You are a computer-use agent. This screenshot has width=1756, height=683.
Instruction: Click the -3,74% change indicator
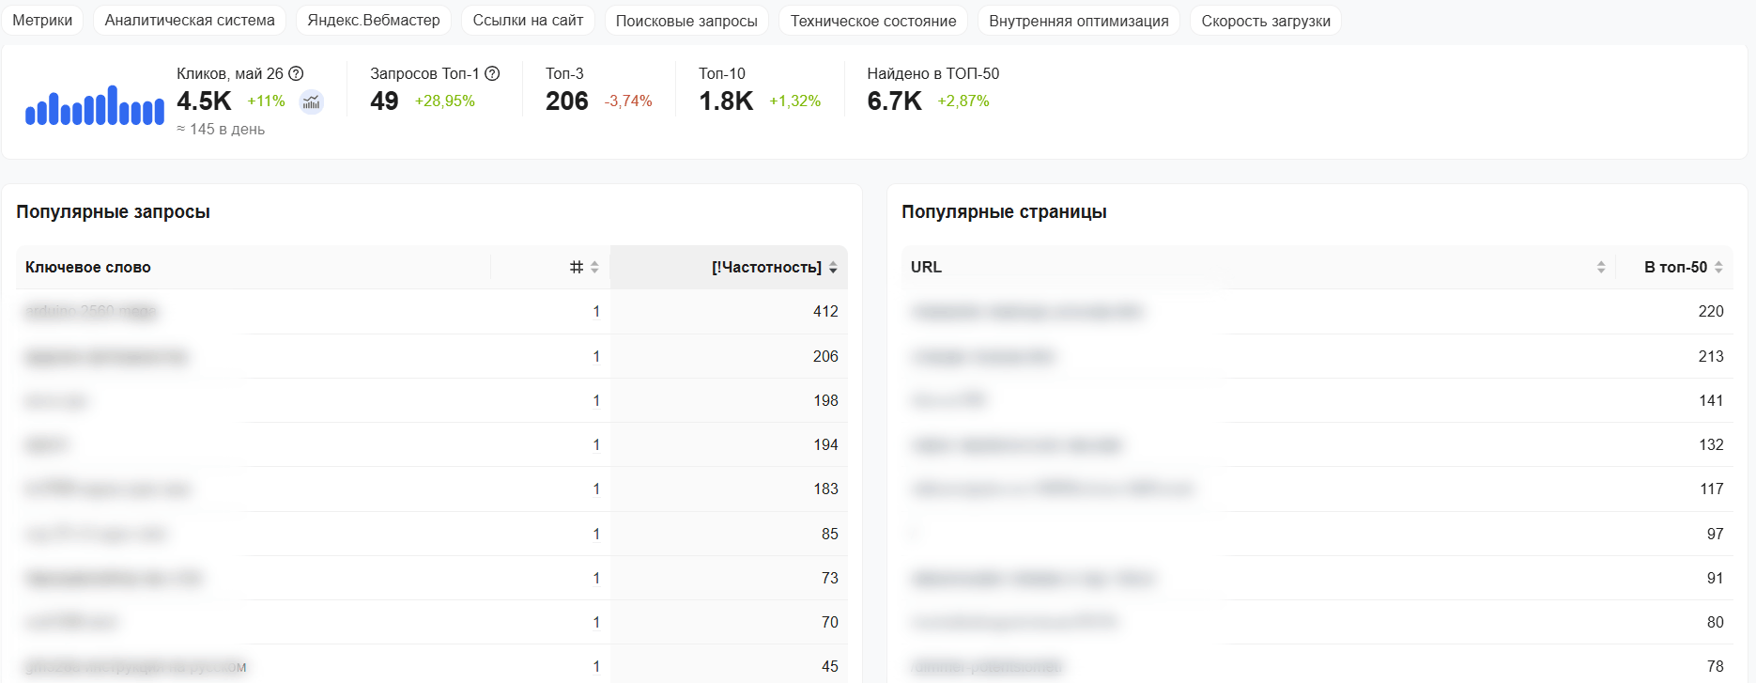pos(628,101)
